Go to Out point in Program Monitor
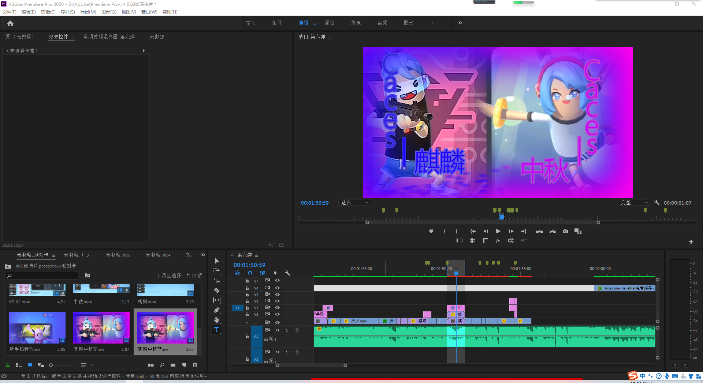Viewport: 703px width, 383px height. point(524,231)
